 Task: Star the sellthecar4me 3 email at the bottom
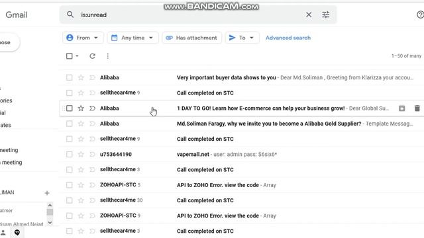tap(81, 231)
